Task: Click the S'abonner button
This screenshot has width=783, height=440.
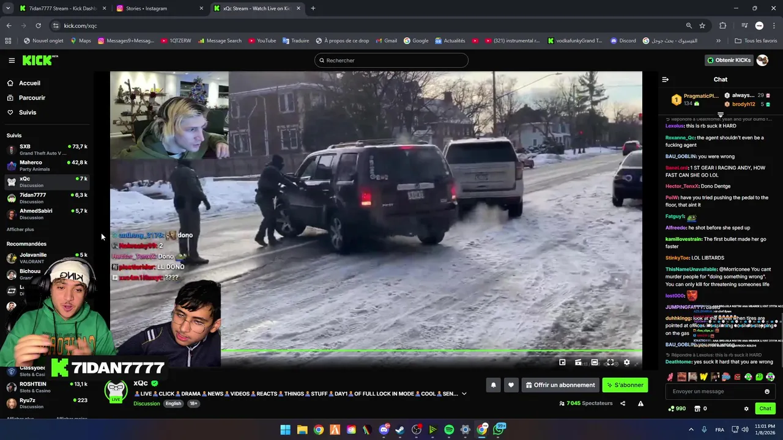Action: (625, 385)
